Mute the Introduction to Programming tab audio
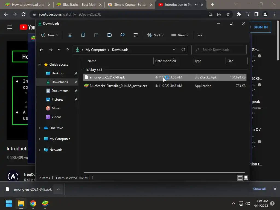The width and height of the screenshot is (280, 210). [196, 5]
